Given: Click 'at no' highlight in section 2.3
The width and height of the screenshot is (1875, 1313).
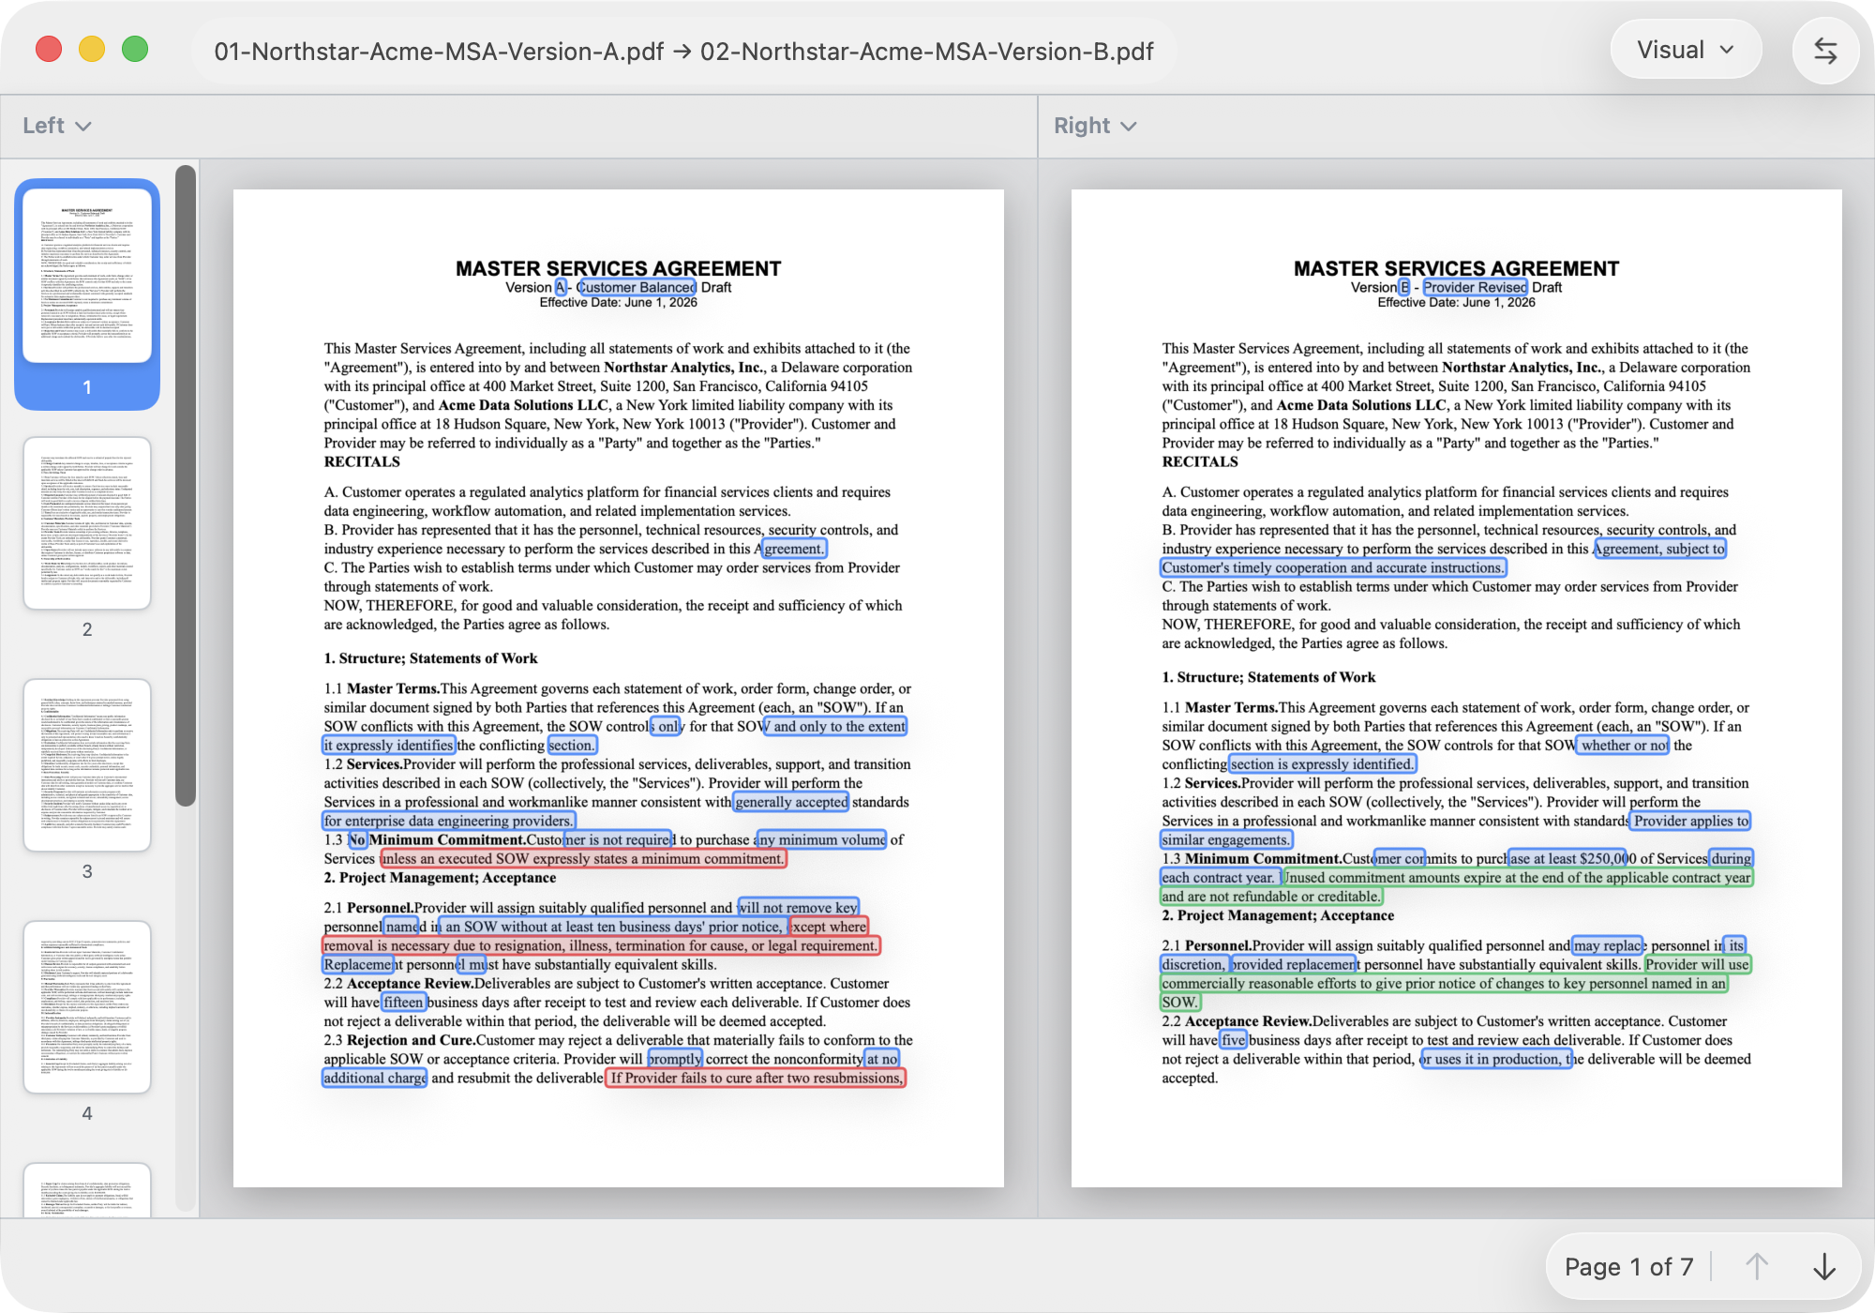Looking at the screenshot, I should (x=881, y=1058).
